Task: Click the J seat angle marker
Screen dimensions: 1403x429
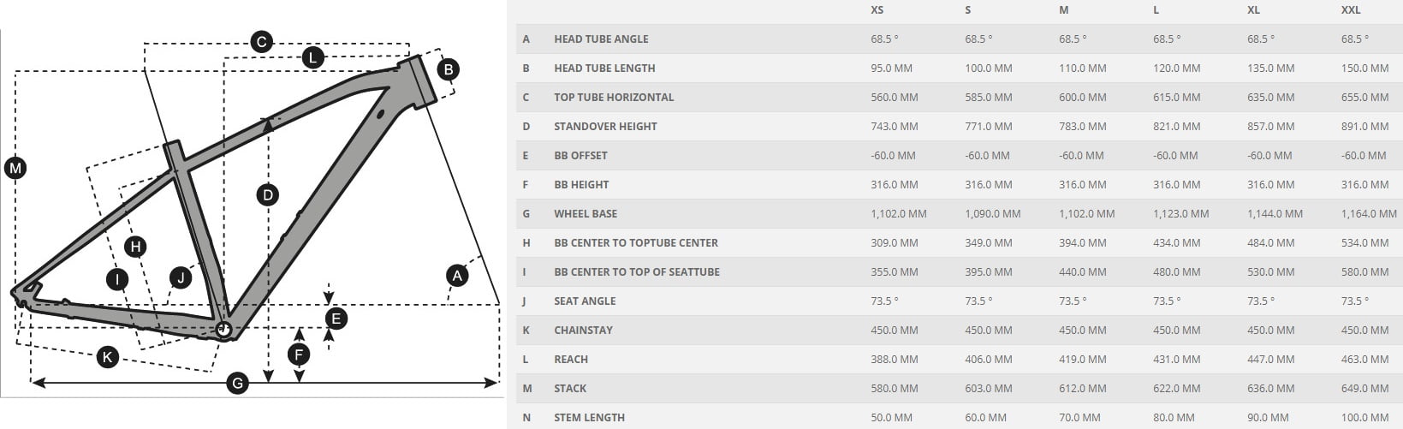Action: point(181,277)
